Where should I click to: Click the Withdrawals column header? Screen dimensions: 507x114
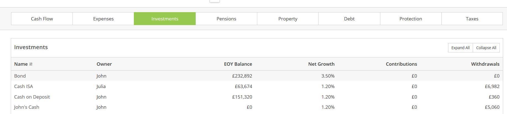pos(485,64)
